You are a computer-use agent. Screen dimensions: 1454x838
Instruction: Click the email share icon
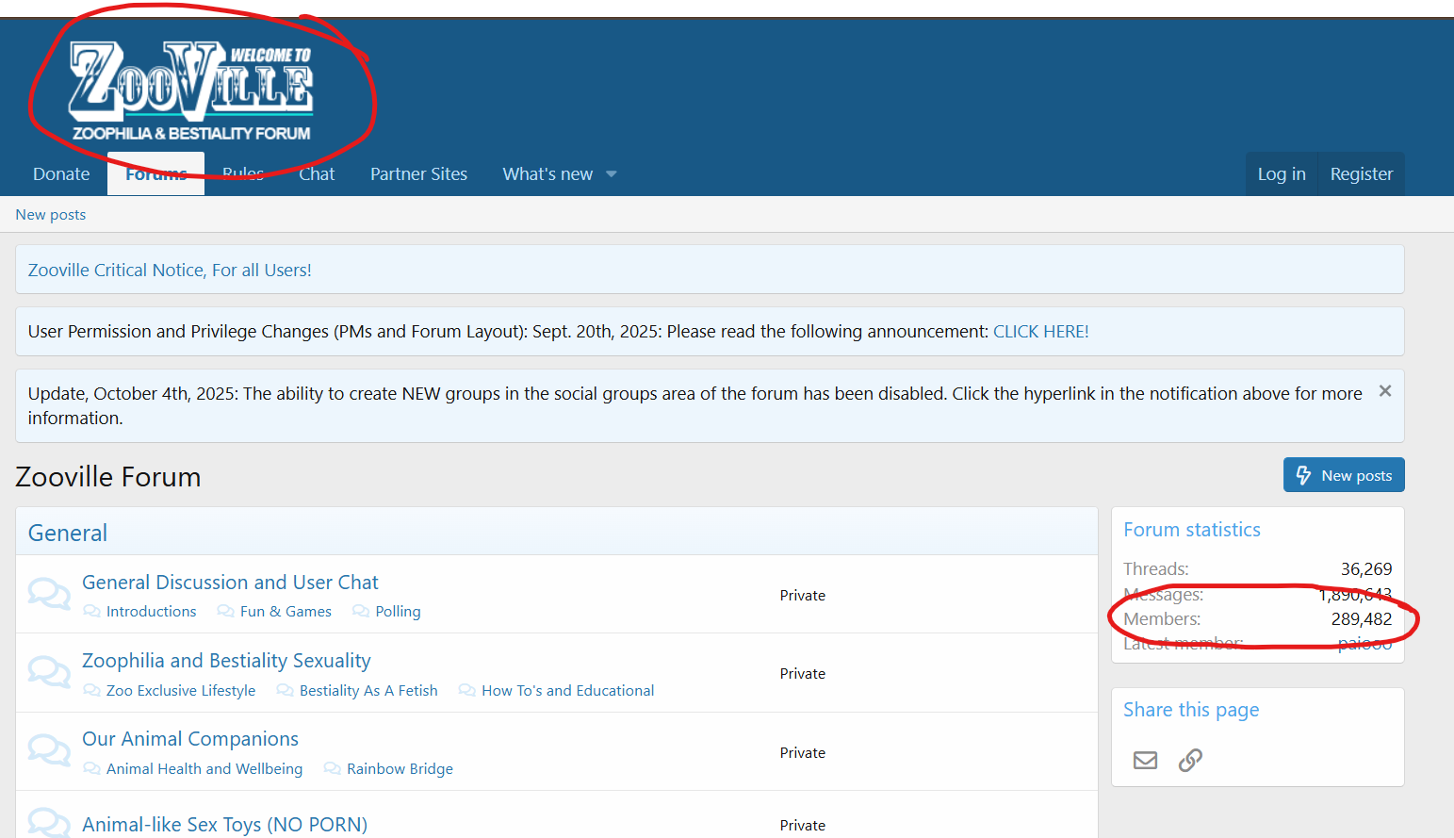point(1145,760)
